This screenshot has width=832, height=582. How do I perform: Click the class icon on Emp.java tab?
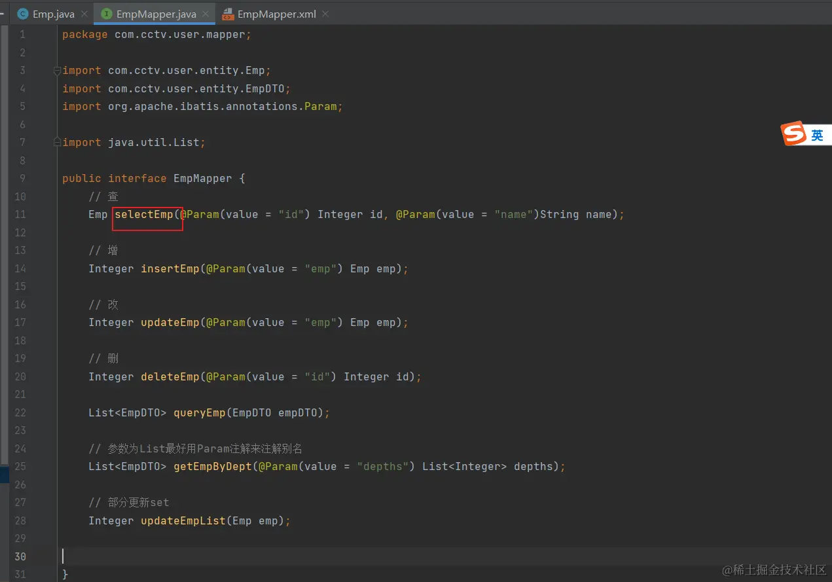pos(24,14)
